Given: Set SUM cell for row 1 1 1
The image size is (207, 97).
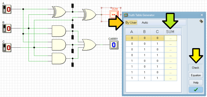Looking at the screenshot, I should (x=171, y=78).
